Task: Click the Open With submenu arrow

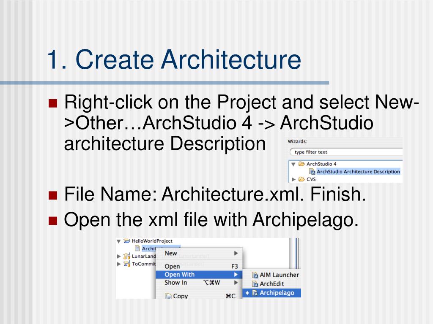Action: tap(236, 274)
